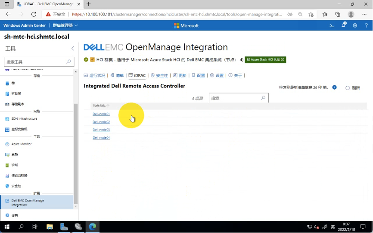
Task: Open Windows Admin Center settings gear
Action: click(355, 25)
